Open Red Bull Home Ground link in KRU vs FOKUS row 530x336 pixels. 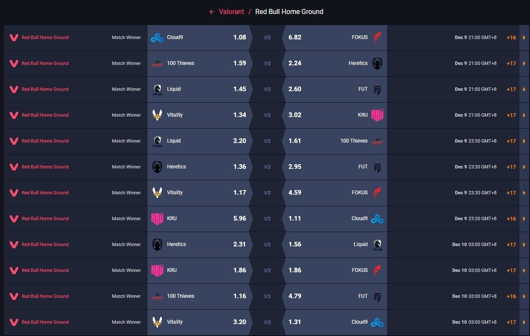[45, 271]
